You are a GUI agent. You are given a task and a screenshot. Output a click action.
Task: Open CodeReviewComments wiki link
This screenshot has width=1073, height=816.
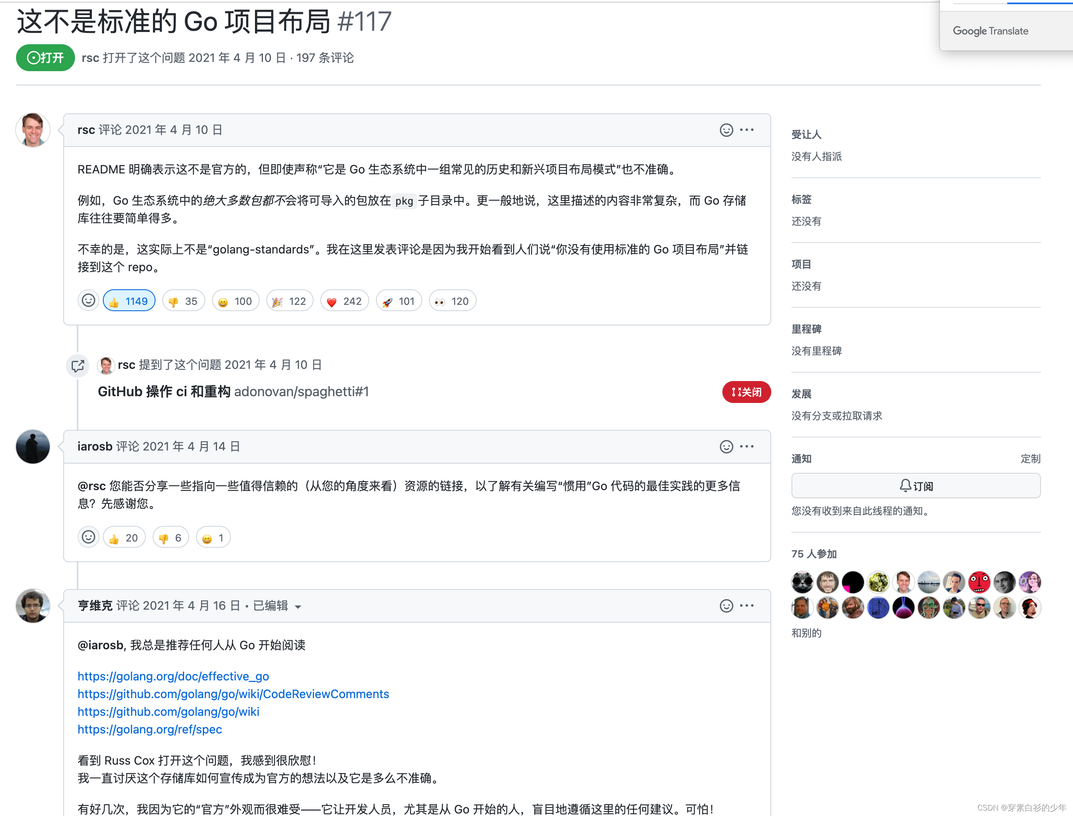pos(233,694)
